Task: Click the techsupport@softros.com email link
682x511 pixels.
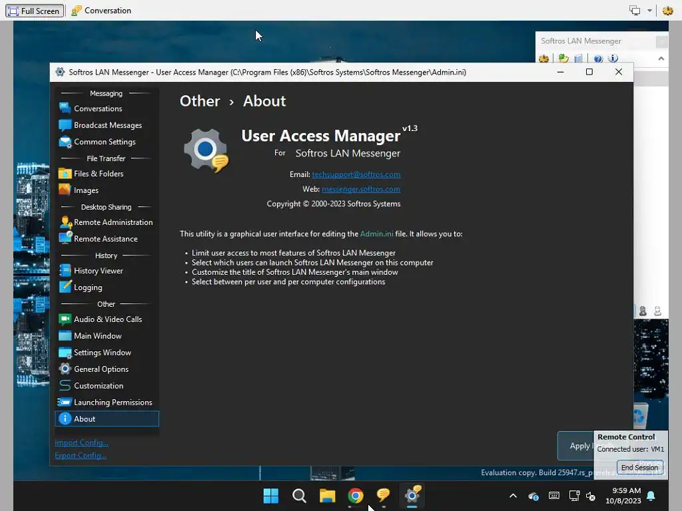Action: pyautogui.click(x=356, y=174)
